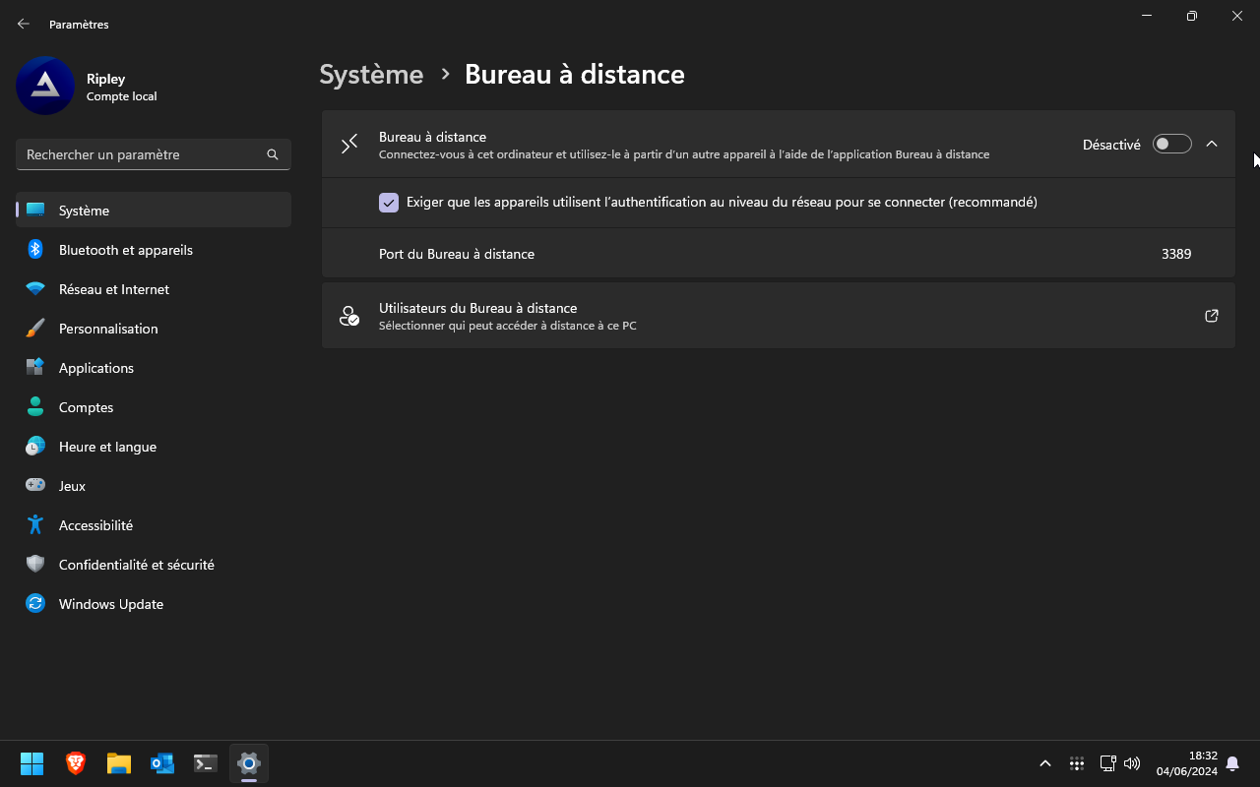The height and width of the screenshot is (787, 1260).
Task: Collapse the Bureau à distance section chevron
Action: click(x=1212, y=144)
